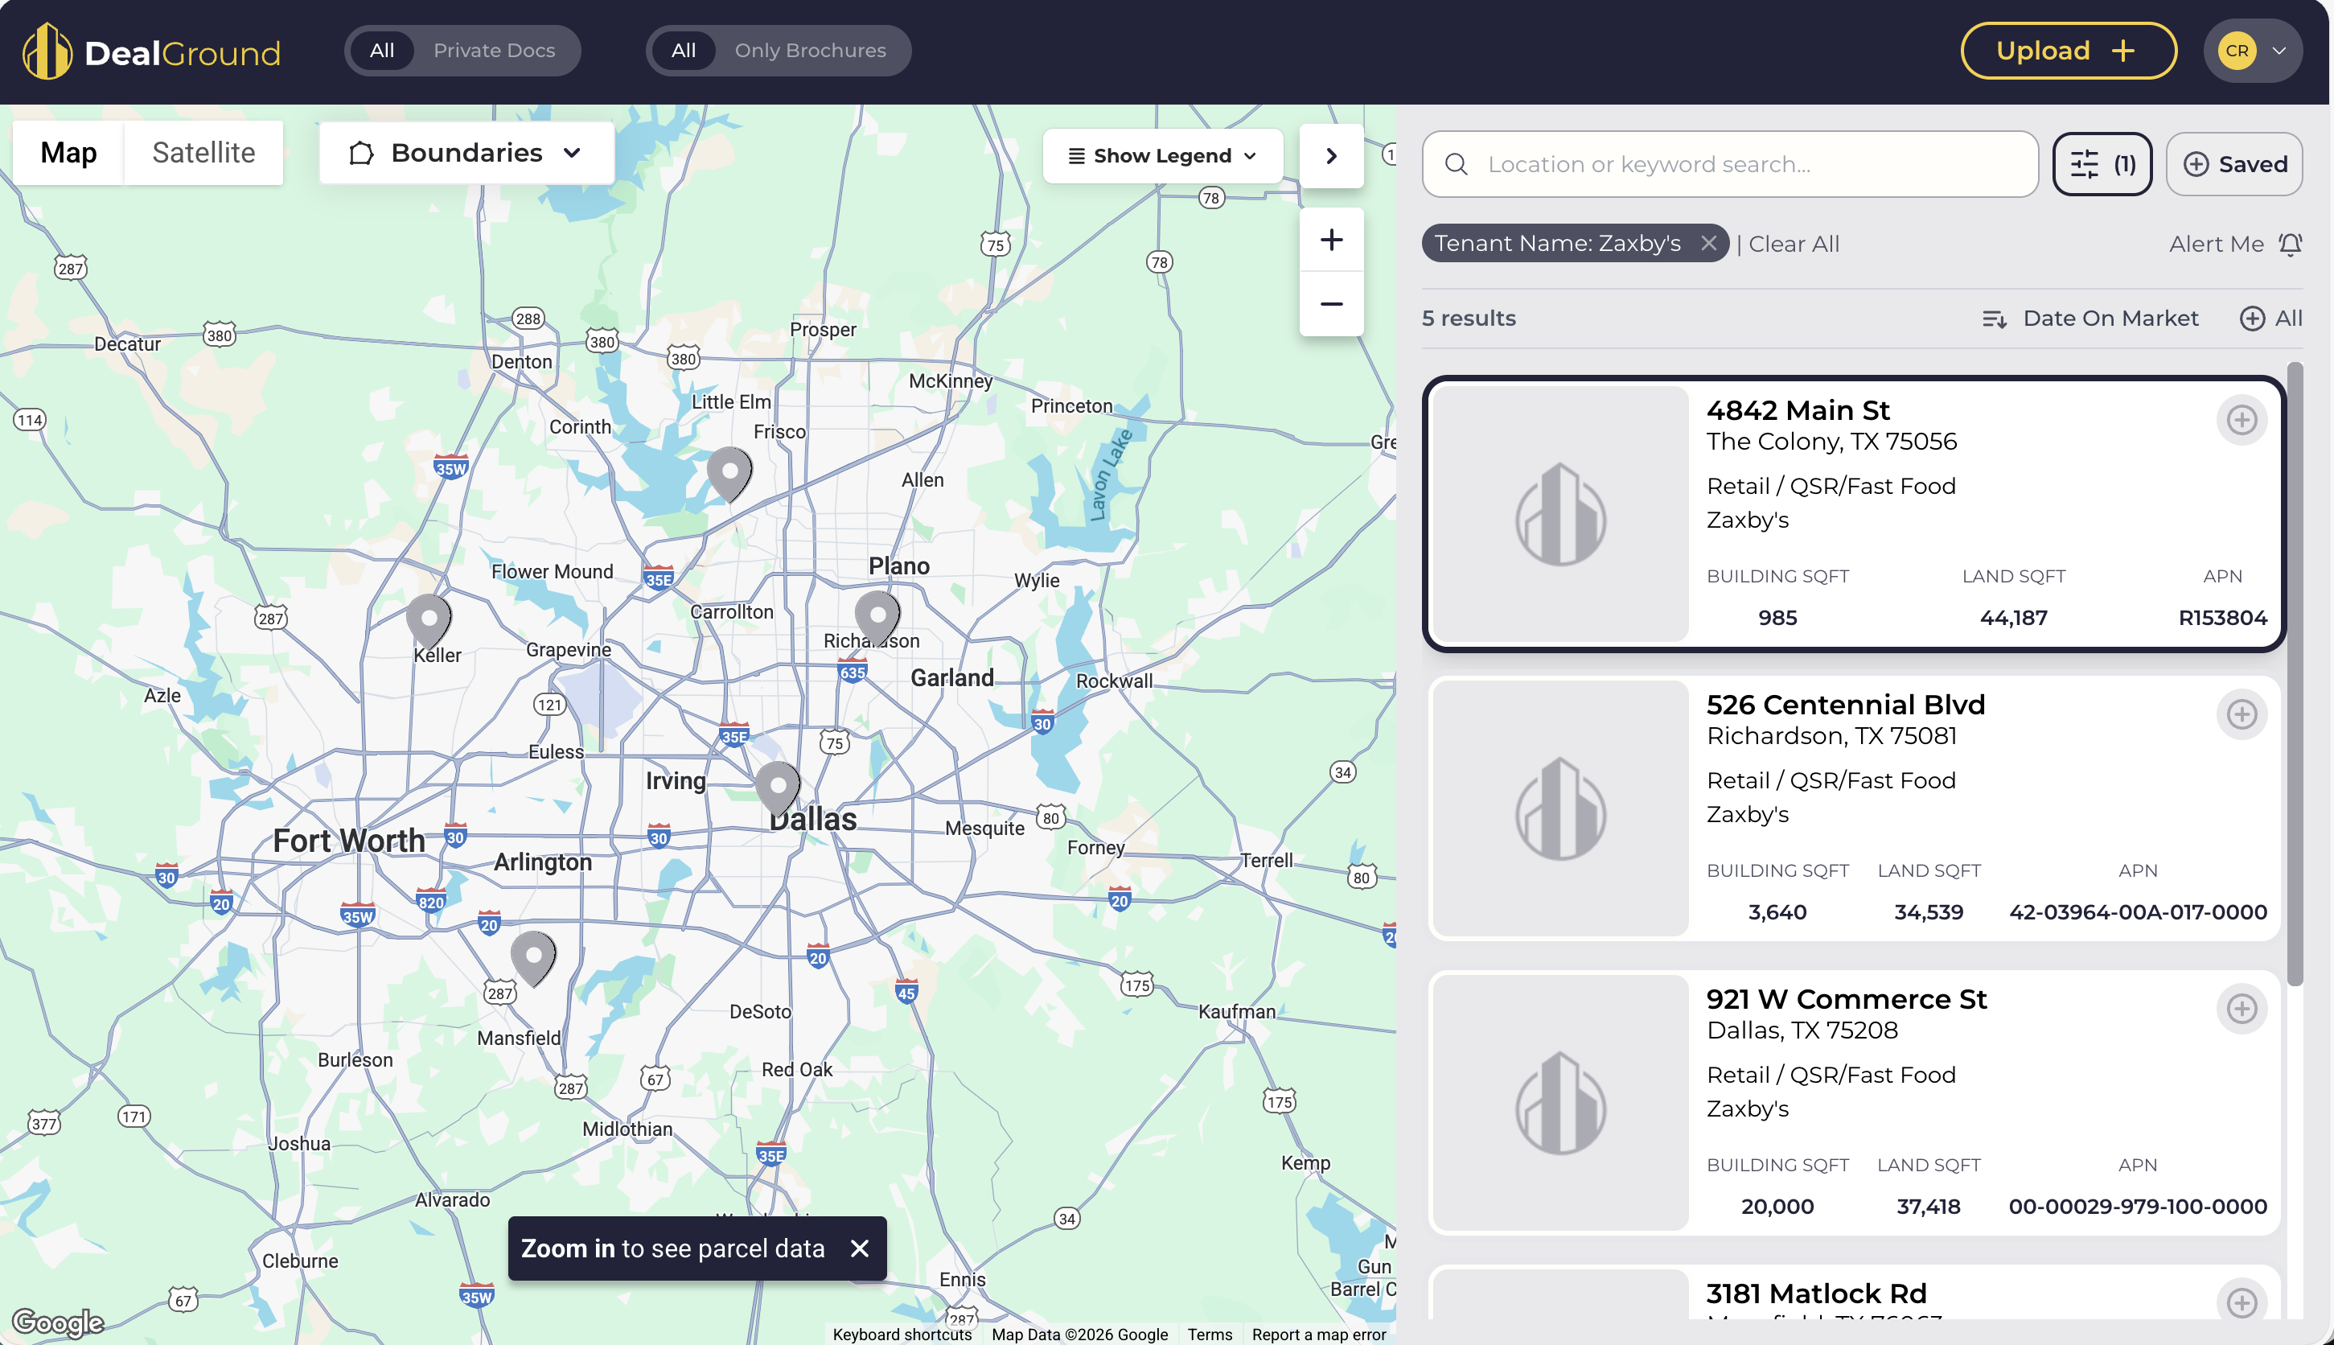Open the Show Legend dropdown
Viewport: 2334px width, 1345px height.
pyautogui.click(x=1162, y=156)
